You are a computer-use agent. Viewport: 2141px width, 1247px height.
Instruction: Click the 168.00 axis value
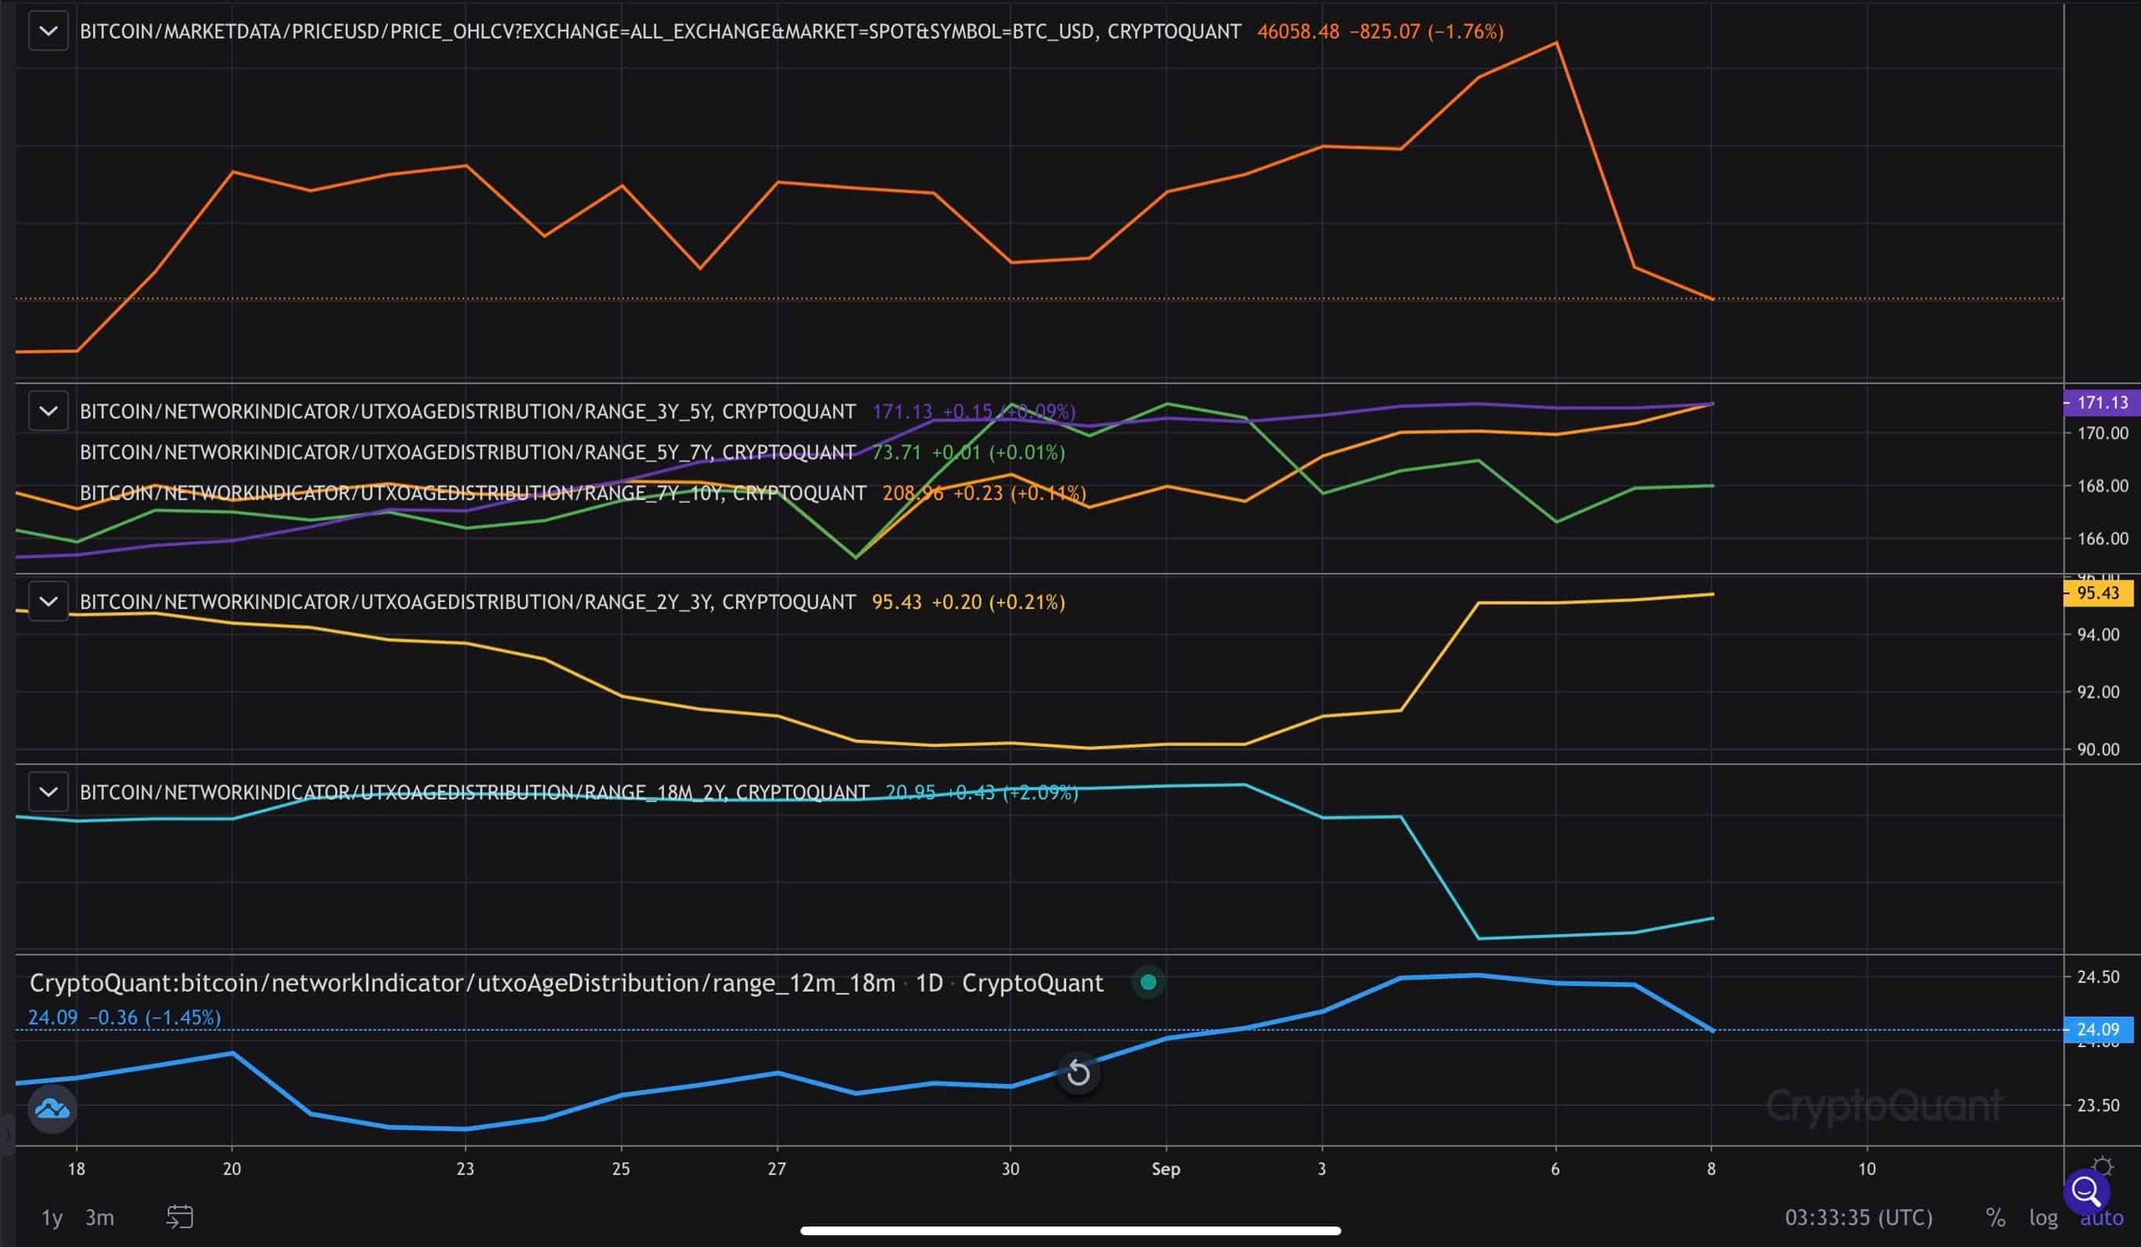click(2102, 486)
